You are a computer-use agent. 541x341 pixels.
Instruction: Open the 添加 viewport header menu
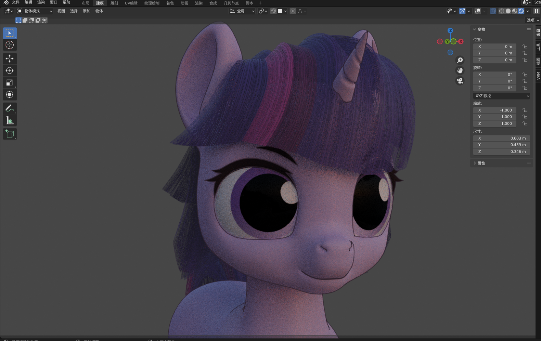click(x=87, y=11)
